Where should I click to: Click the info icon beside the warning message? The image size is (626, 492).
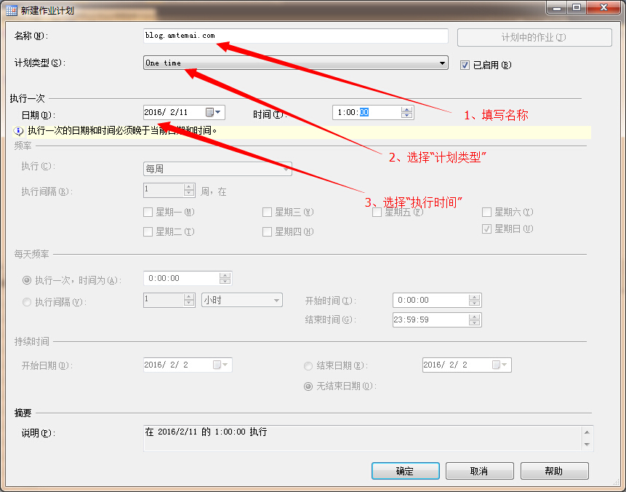tap(19, 132)
